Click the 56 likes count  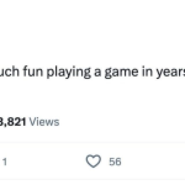point(115,162)
